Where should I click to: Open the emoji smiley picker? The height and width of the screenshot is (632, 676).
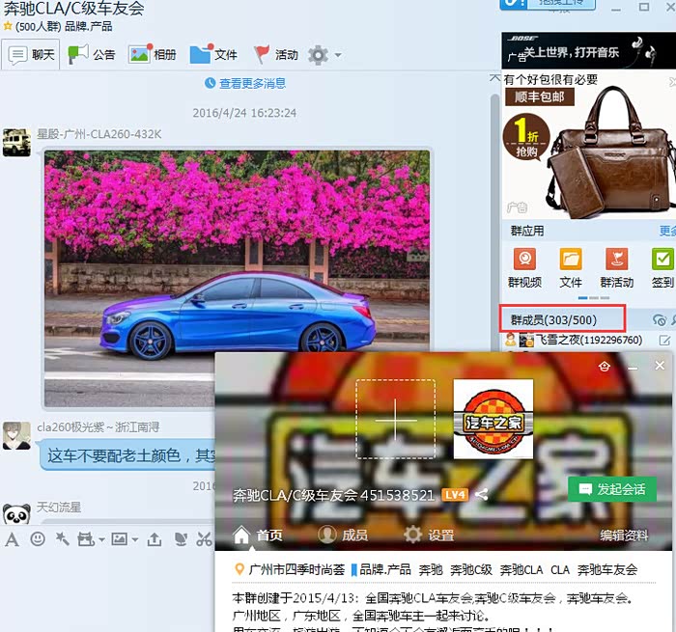[38, 538]
